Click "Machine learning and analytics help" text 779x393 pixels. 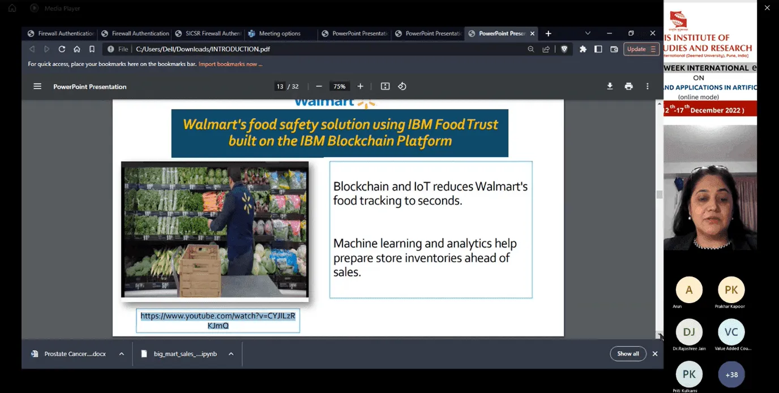click(x=425, y=244)
